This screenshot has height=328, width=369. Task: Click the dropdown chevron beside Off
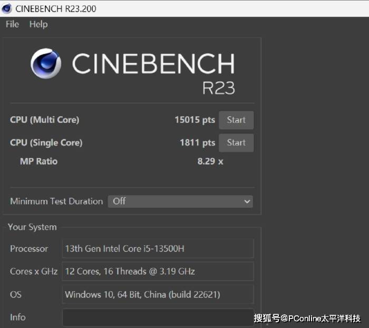[x=247, y=202]
